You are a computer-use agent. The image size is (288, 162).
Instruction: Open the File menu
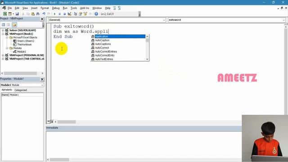coord(9,8)
